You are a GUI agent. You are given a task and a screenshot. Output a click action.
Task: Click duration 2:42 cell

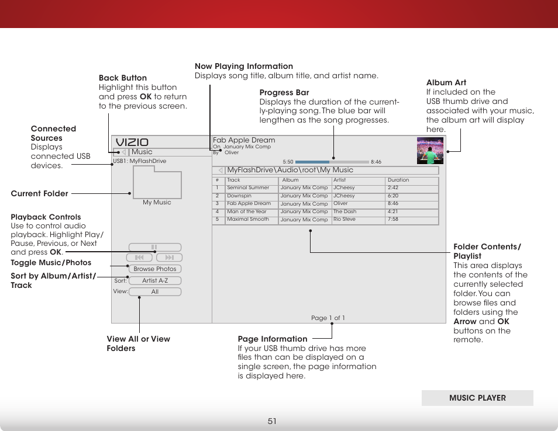click(393, 187)
